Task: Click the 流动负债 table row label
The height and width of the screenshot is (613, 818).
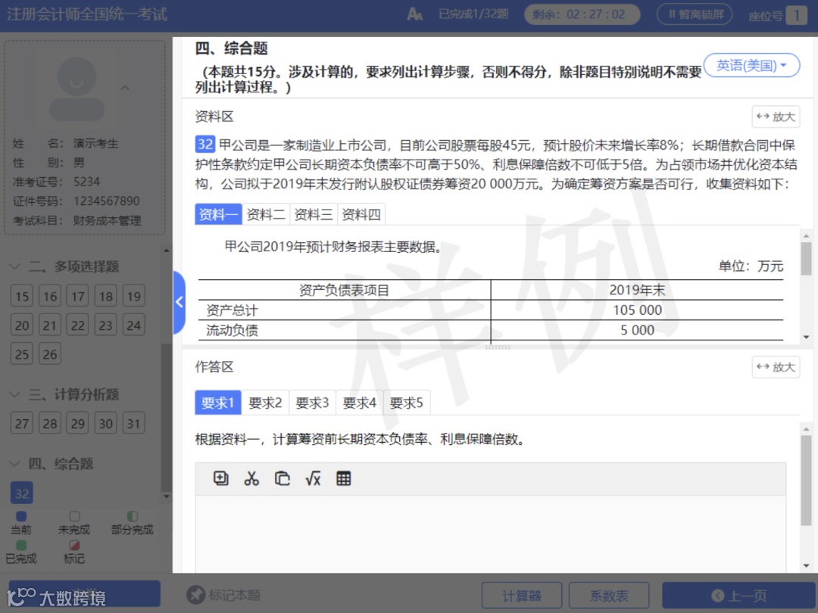Action: tap(233, 330)
